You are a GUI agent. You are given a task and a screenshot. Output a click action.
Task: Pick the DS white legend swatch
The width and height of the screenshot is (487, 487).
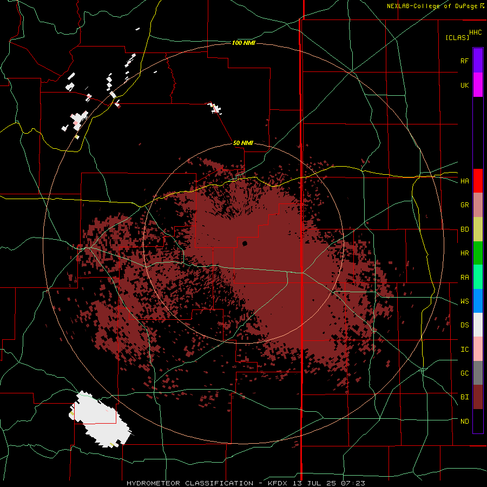pos(478,325)
